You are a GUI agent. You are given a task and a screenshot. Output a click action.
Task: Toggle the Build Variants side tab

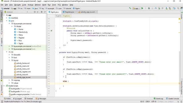coord(1,75)
